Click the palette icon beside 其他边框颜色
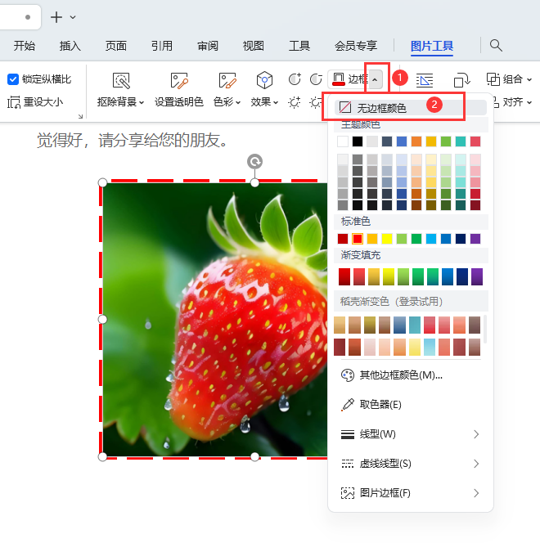The height and width of the screenshot is (543, 540). [348, 375]
